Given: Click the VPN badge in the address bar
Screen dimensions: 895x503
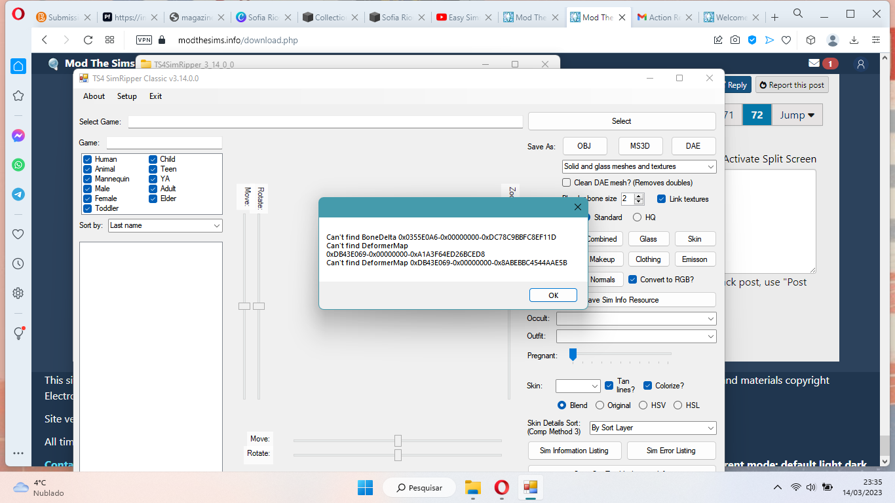Looking at the screenshot, I should [x=143, y=39].
